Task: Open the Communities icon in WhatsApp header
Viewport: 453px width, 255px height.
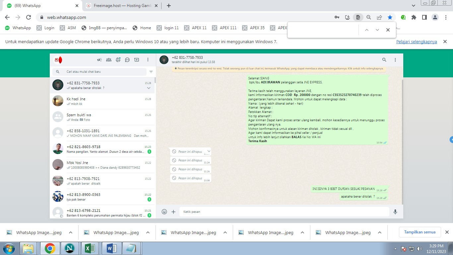Action: coord(108,60)
